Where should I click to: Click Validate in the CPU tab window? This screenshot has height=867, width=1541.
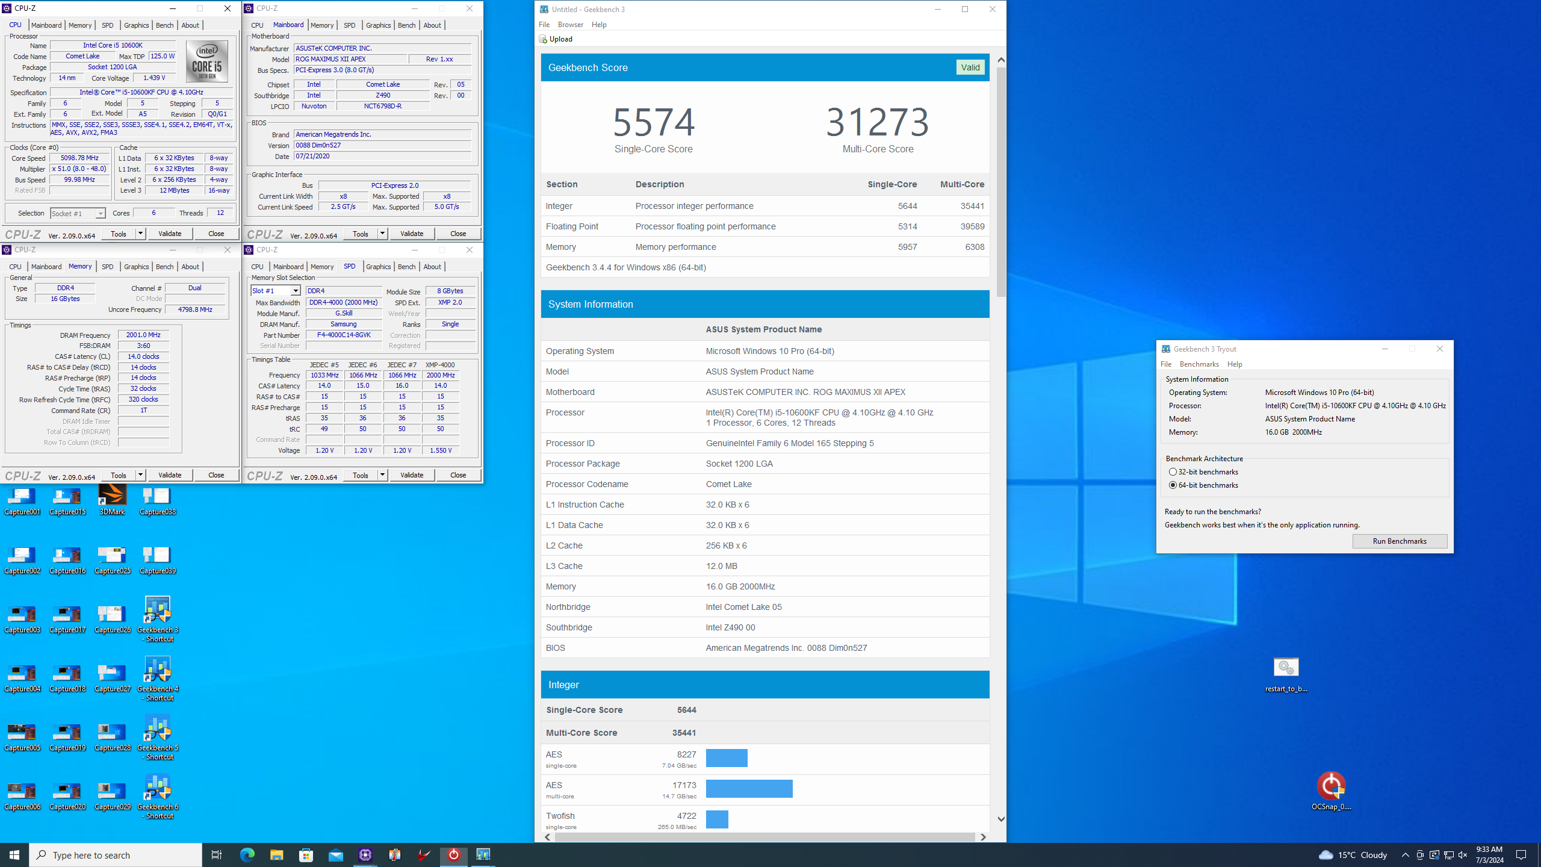170,234
